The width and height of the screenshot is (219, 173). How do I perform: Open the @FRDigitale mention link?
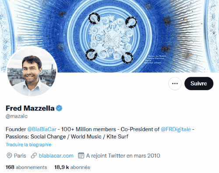point(176,129)
